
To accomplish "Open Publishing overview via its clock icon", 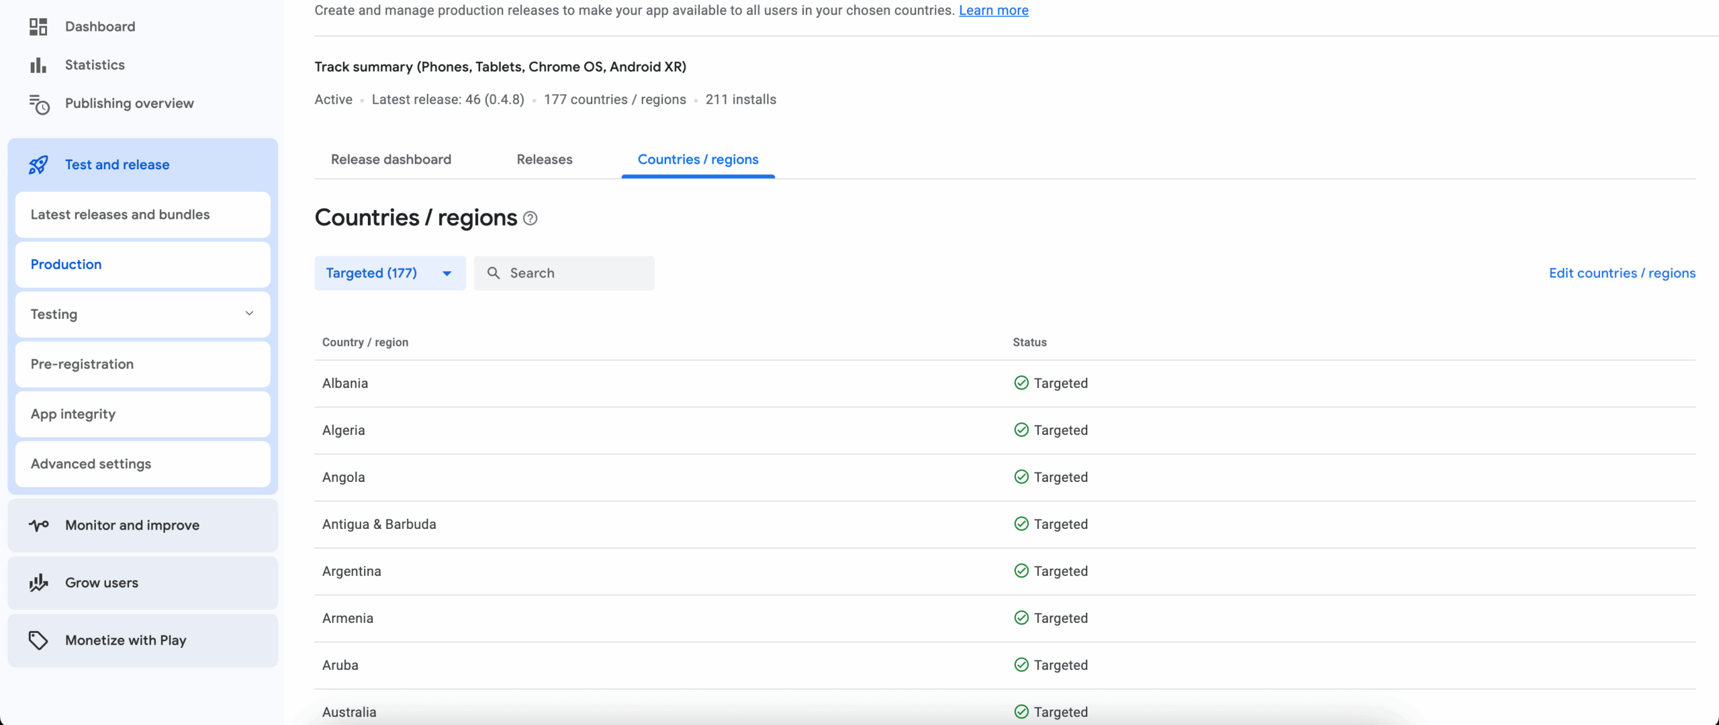I will (x=38, y=104).
